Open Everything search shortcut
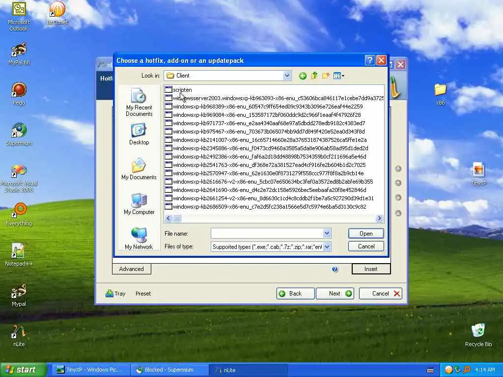Viewport: 503px width, 377px height. [x=19, y=215]
